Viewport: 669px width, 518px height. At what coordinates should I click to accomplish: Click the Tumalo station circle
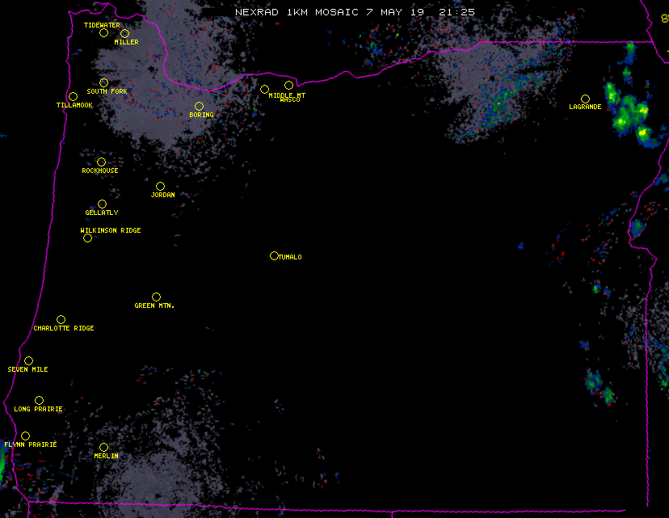coord(274,255)
